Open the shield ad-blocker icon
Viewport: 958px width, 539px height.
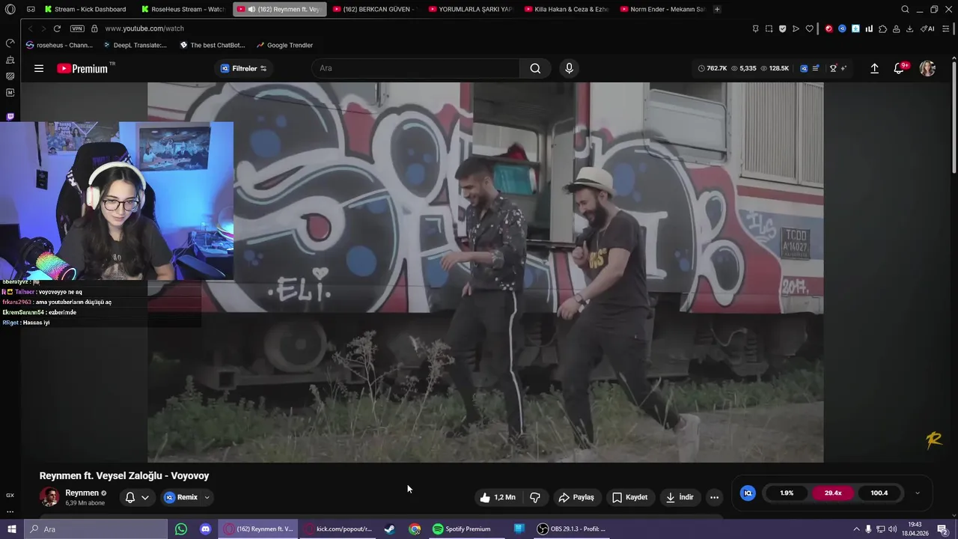(782, 28)
